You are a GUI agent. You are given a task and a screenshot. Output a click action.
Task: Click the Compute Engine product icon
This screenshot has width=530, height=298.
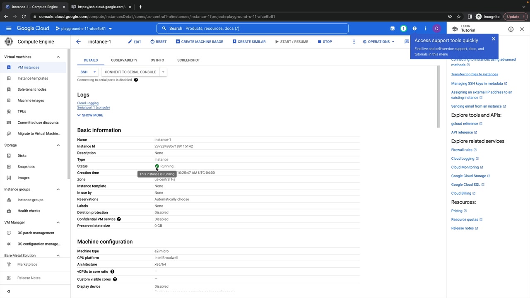tap(8, 41)
